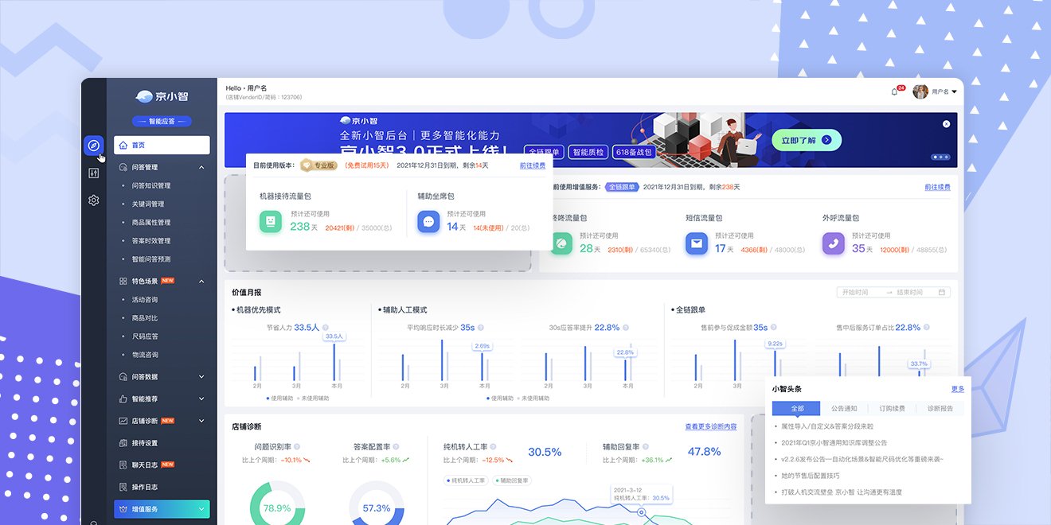The height and width of the screenshot is (525, 1051).
Task: Click the blue envelope icon for 短信流量包
Action: click(697, 243)
